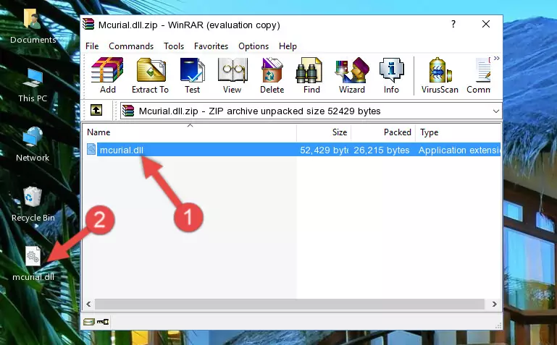Click the 26,215 bytes packed cell
The width and height of the screenshot is (557, 345).
tap(382, 150)
